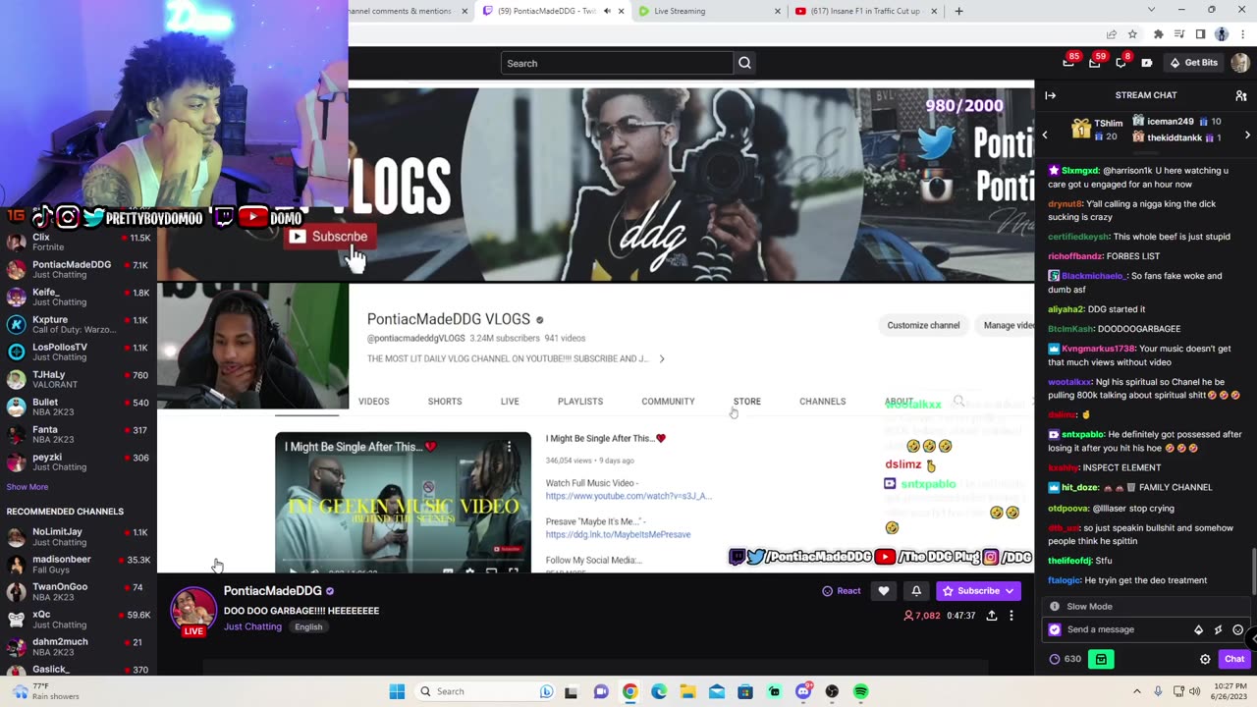The width and height of the screenshot is (1257, 707).
Task: Expand Show More followed channels
Action: pyautogui.click(x=27, y=487)
